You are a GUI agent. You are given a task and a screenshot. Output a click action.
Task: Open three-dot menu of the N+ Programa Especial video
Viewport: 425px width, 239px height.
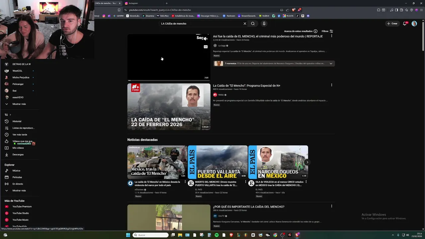click(331, 85)
